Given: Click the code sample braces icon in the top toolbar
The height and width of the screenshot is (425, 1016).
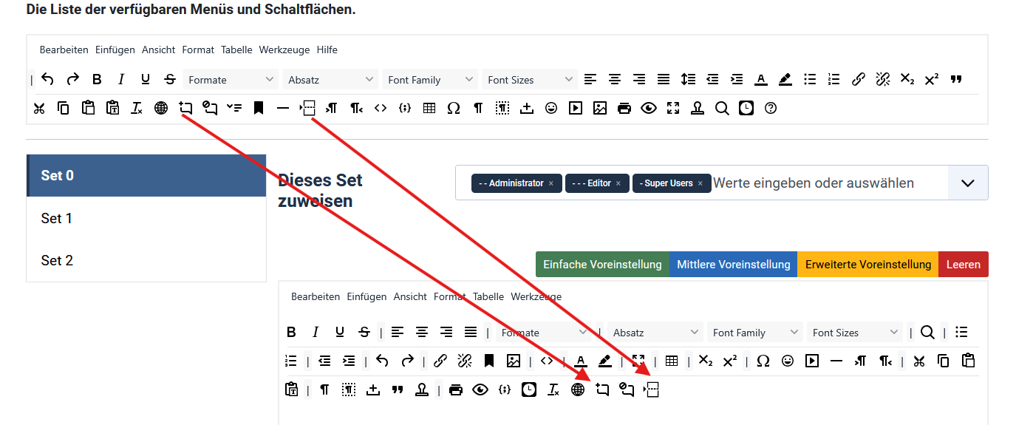Looking at the screenshot, I should click(405, 108).
